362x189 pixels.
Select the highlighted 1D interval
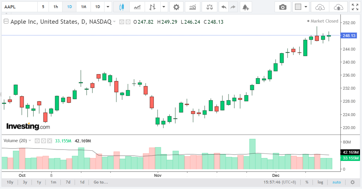69,7
